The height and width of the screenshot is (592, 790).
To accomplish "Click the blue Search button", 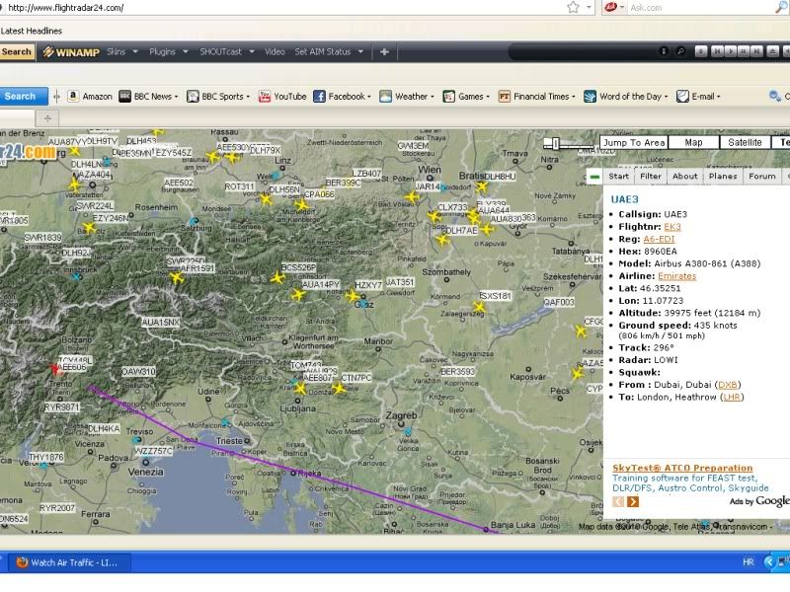I will click(22, 96).
